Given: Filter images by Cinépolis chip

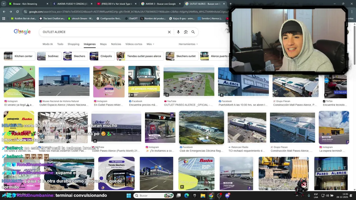Looking at the screenshot, I should (x=102, y=56).
